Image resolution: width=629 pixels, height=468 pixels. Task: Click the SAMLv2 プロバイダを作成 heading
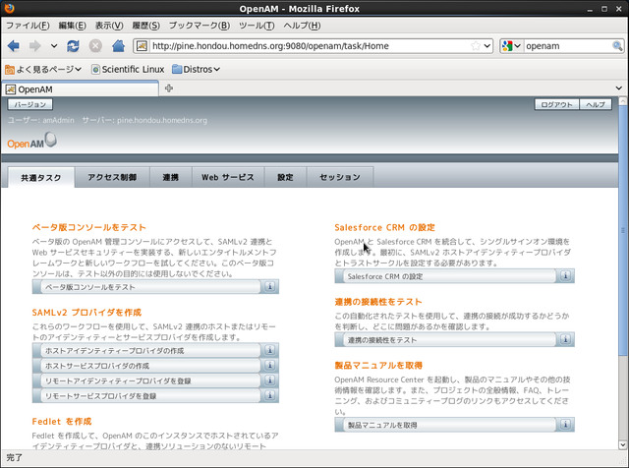[x=86, y=313]
